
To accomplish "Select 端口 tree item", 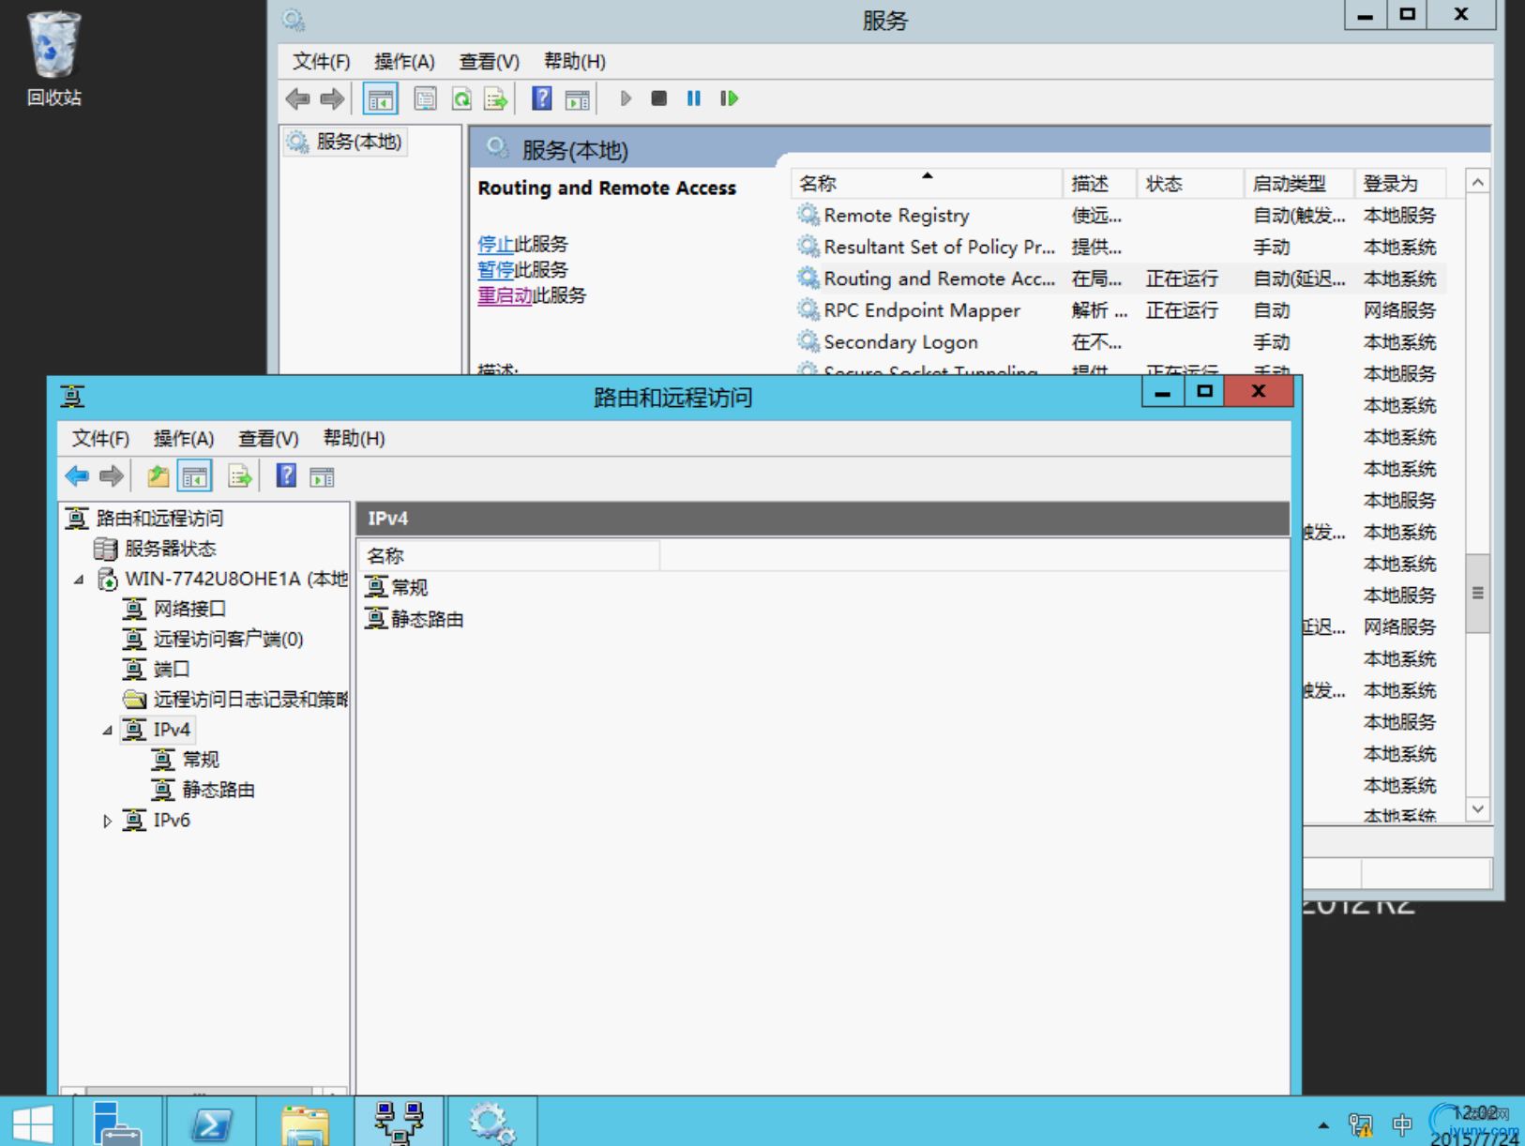I will (x=171, y=669).
